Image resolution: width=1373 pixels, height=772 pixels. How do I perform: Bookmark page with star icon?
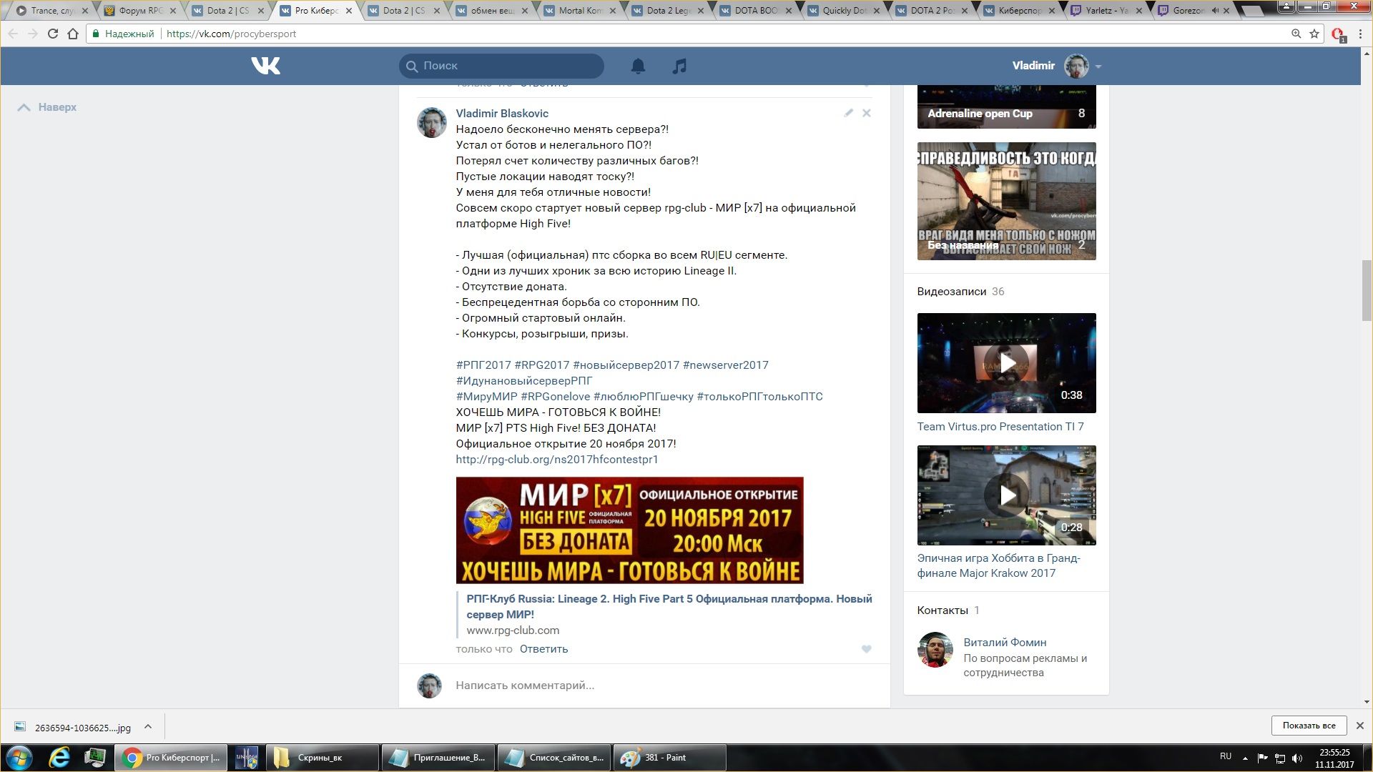[x=1314, y=34]
